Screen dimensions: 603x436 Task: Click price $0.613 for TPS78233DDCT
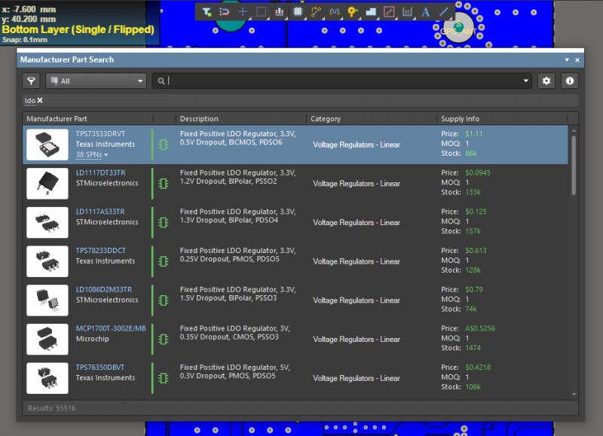(x=476, y=251)
